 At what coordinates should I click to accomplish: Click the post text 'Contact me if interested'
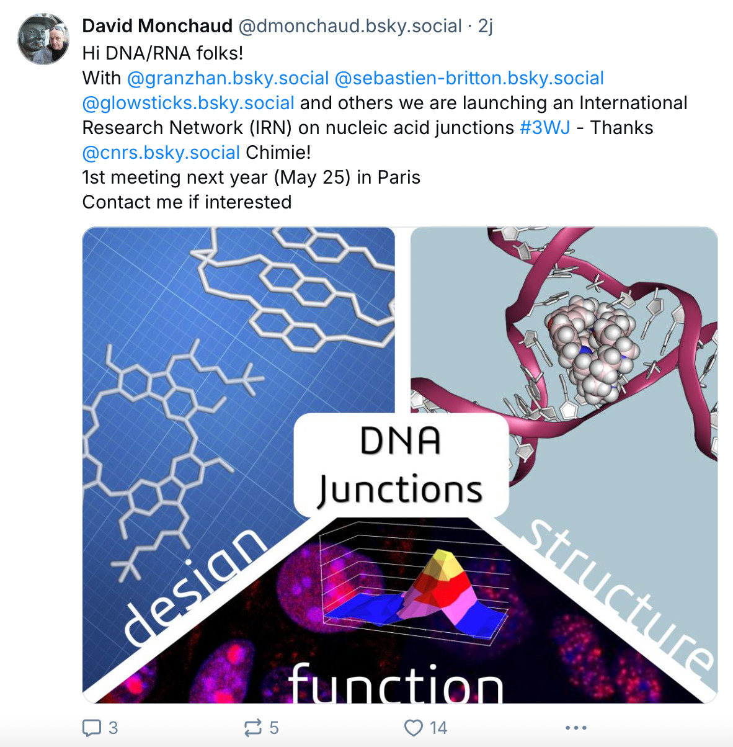tap(187, 202)
